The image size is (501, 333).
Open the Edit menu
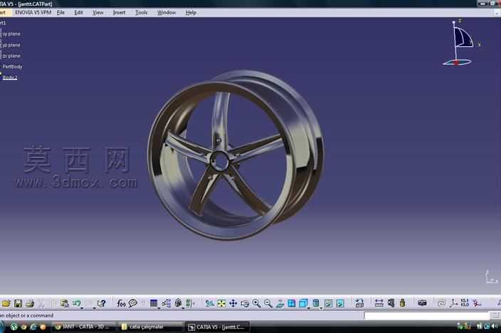click(x=78, y=13)
